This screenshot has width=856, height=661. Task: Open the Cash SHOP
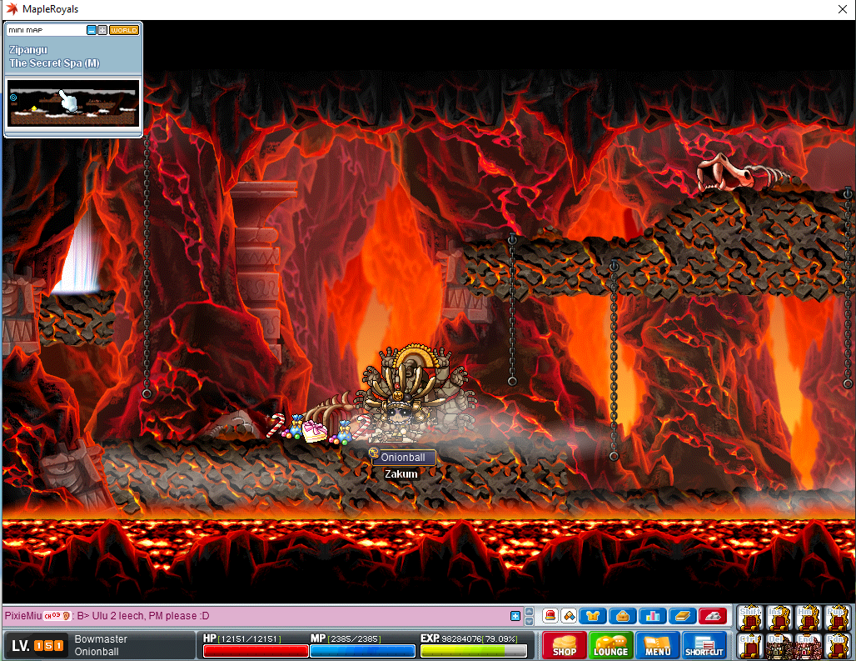click(565, 645)
